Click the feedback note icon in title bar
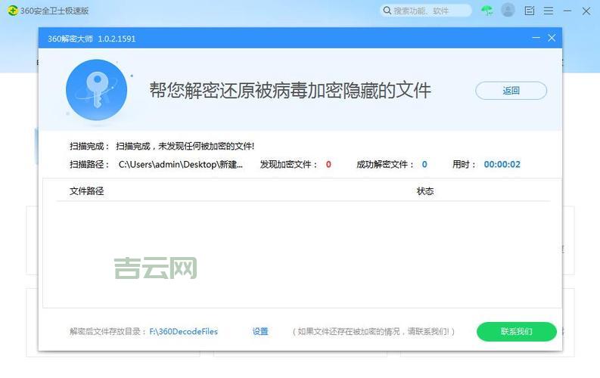Viewport: 600px width, 378px height. click(x=530, y=11)
